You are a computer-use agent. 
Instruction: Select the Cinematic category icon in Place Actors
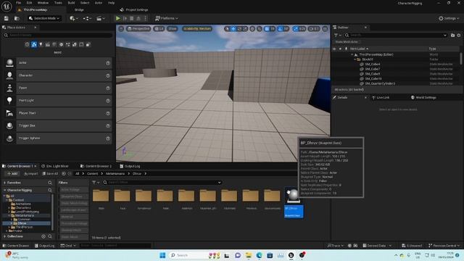click(48, 45)
